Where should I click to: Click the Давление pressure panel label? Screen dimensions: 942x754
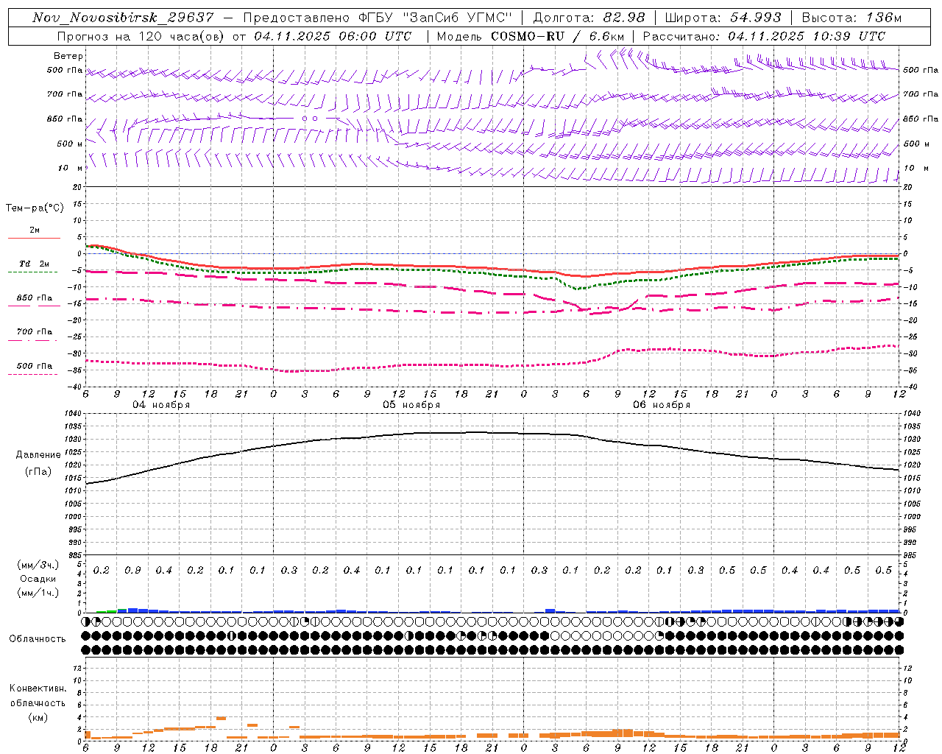click(x=38, y=455)
